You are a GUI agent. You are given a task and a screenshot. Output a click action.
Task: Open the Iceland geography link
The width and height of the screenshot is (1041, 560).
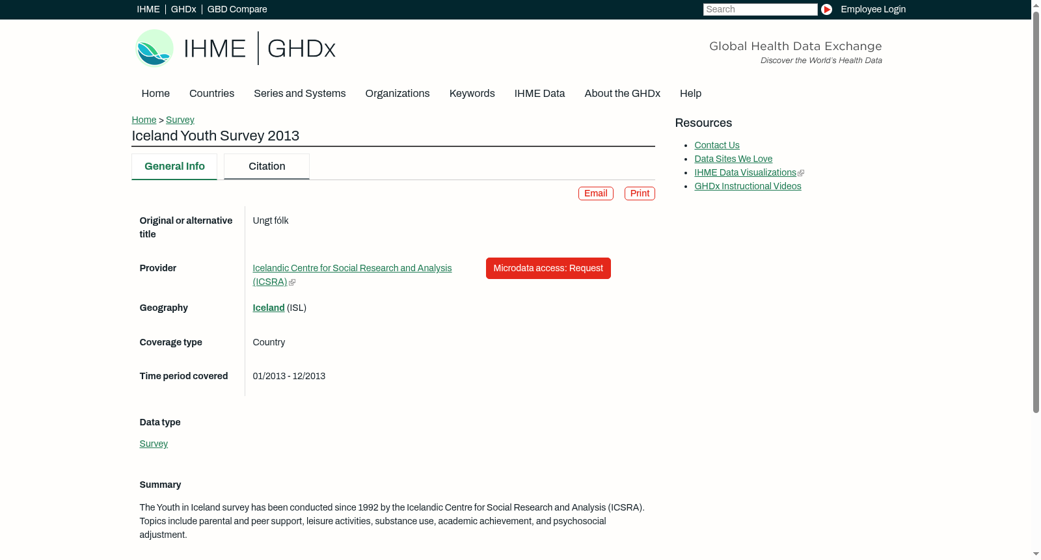tap(269, 308)
